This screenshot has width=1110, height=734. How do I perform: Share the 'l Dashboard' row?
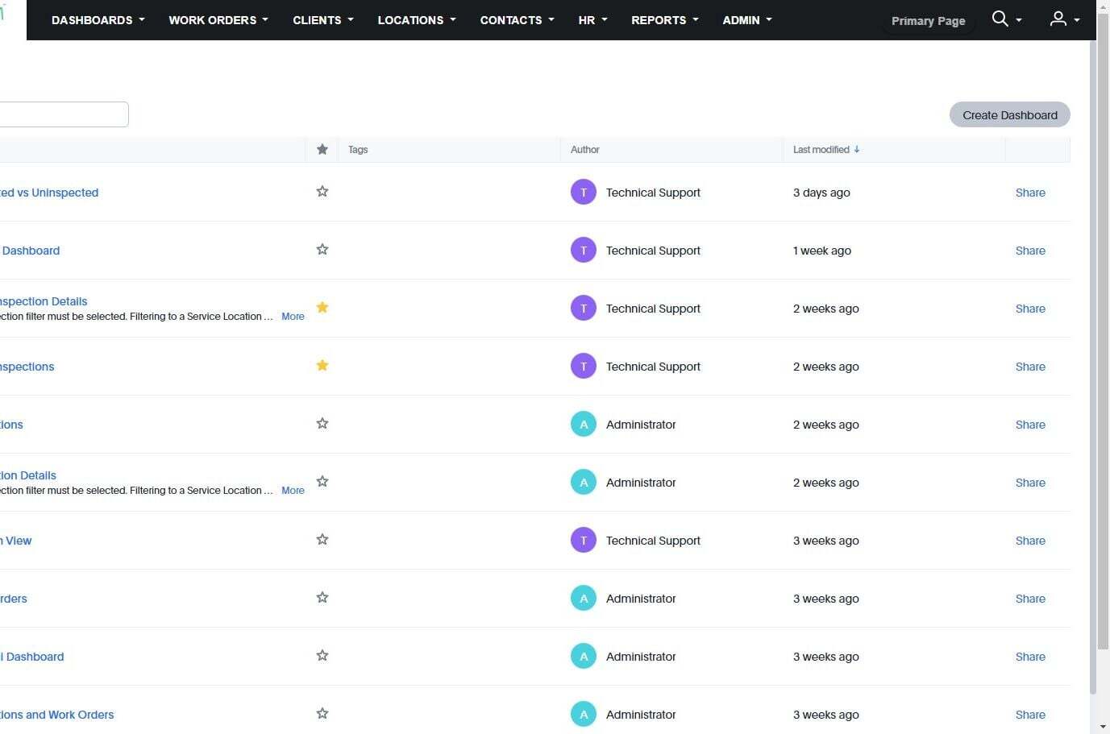(x=1030, y=657)
